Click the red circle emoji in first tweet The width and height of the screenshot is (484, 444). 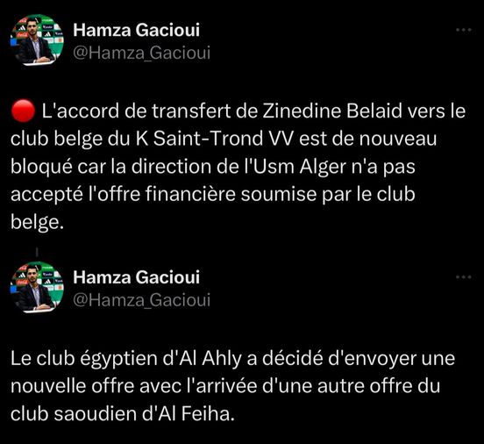(23, 111)
